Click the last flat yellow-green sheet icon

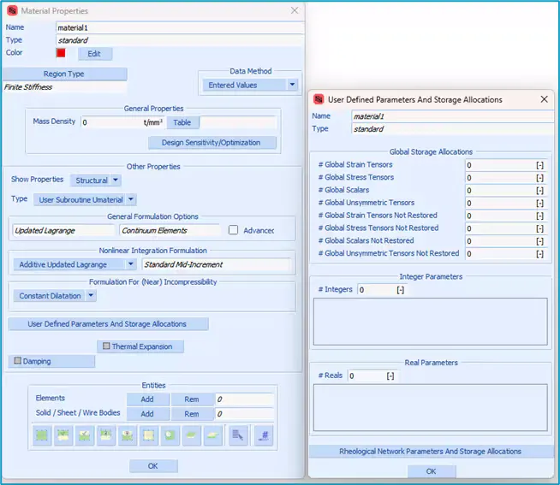pyautogui.click(x=213, y=435)
